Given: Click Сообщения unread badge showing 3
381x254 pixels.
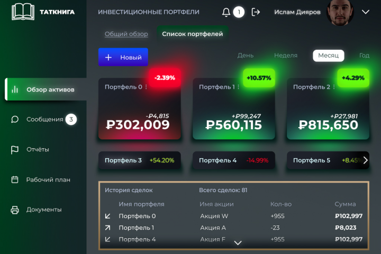Looking at the screenshot, I should click(x=71, y=120).
